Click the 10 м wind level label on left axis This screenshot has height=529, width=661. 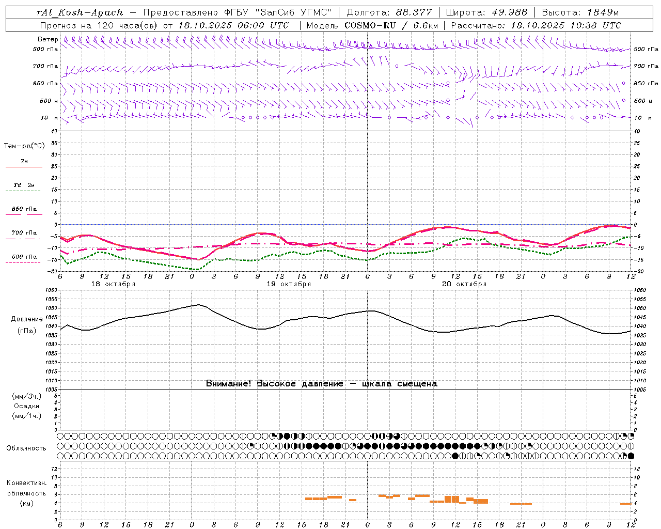(50, 118)
